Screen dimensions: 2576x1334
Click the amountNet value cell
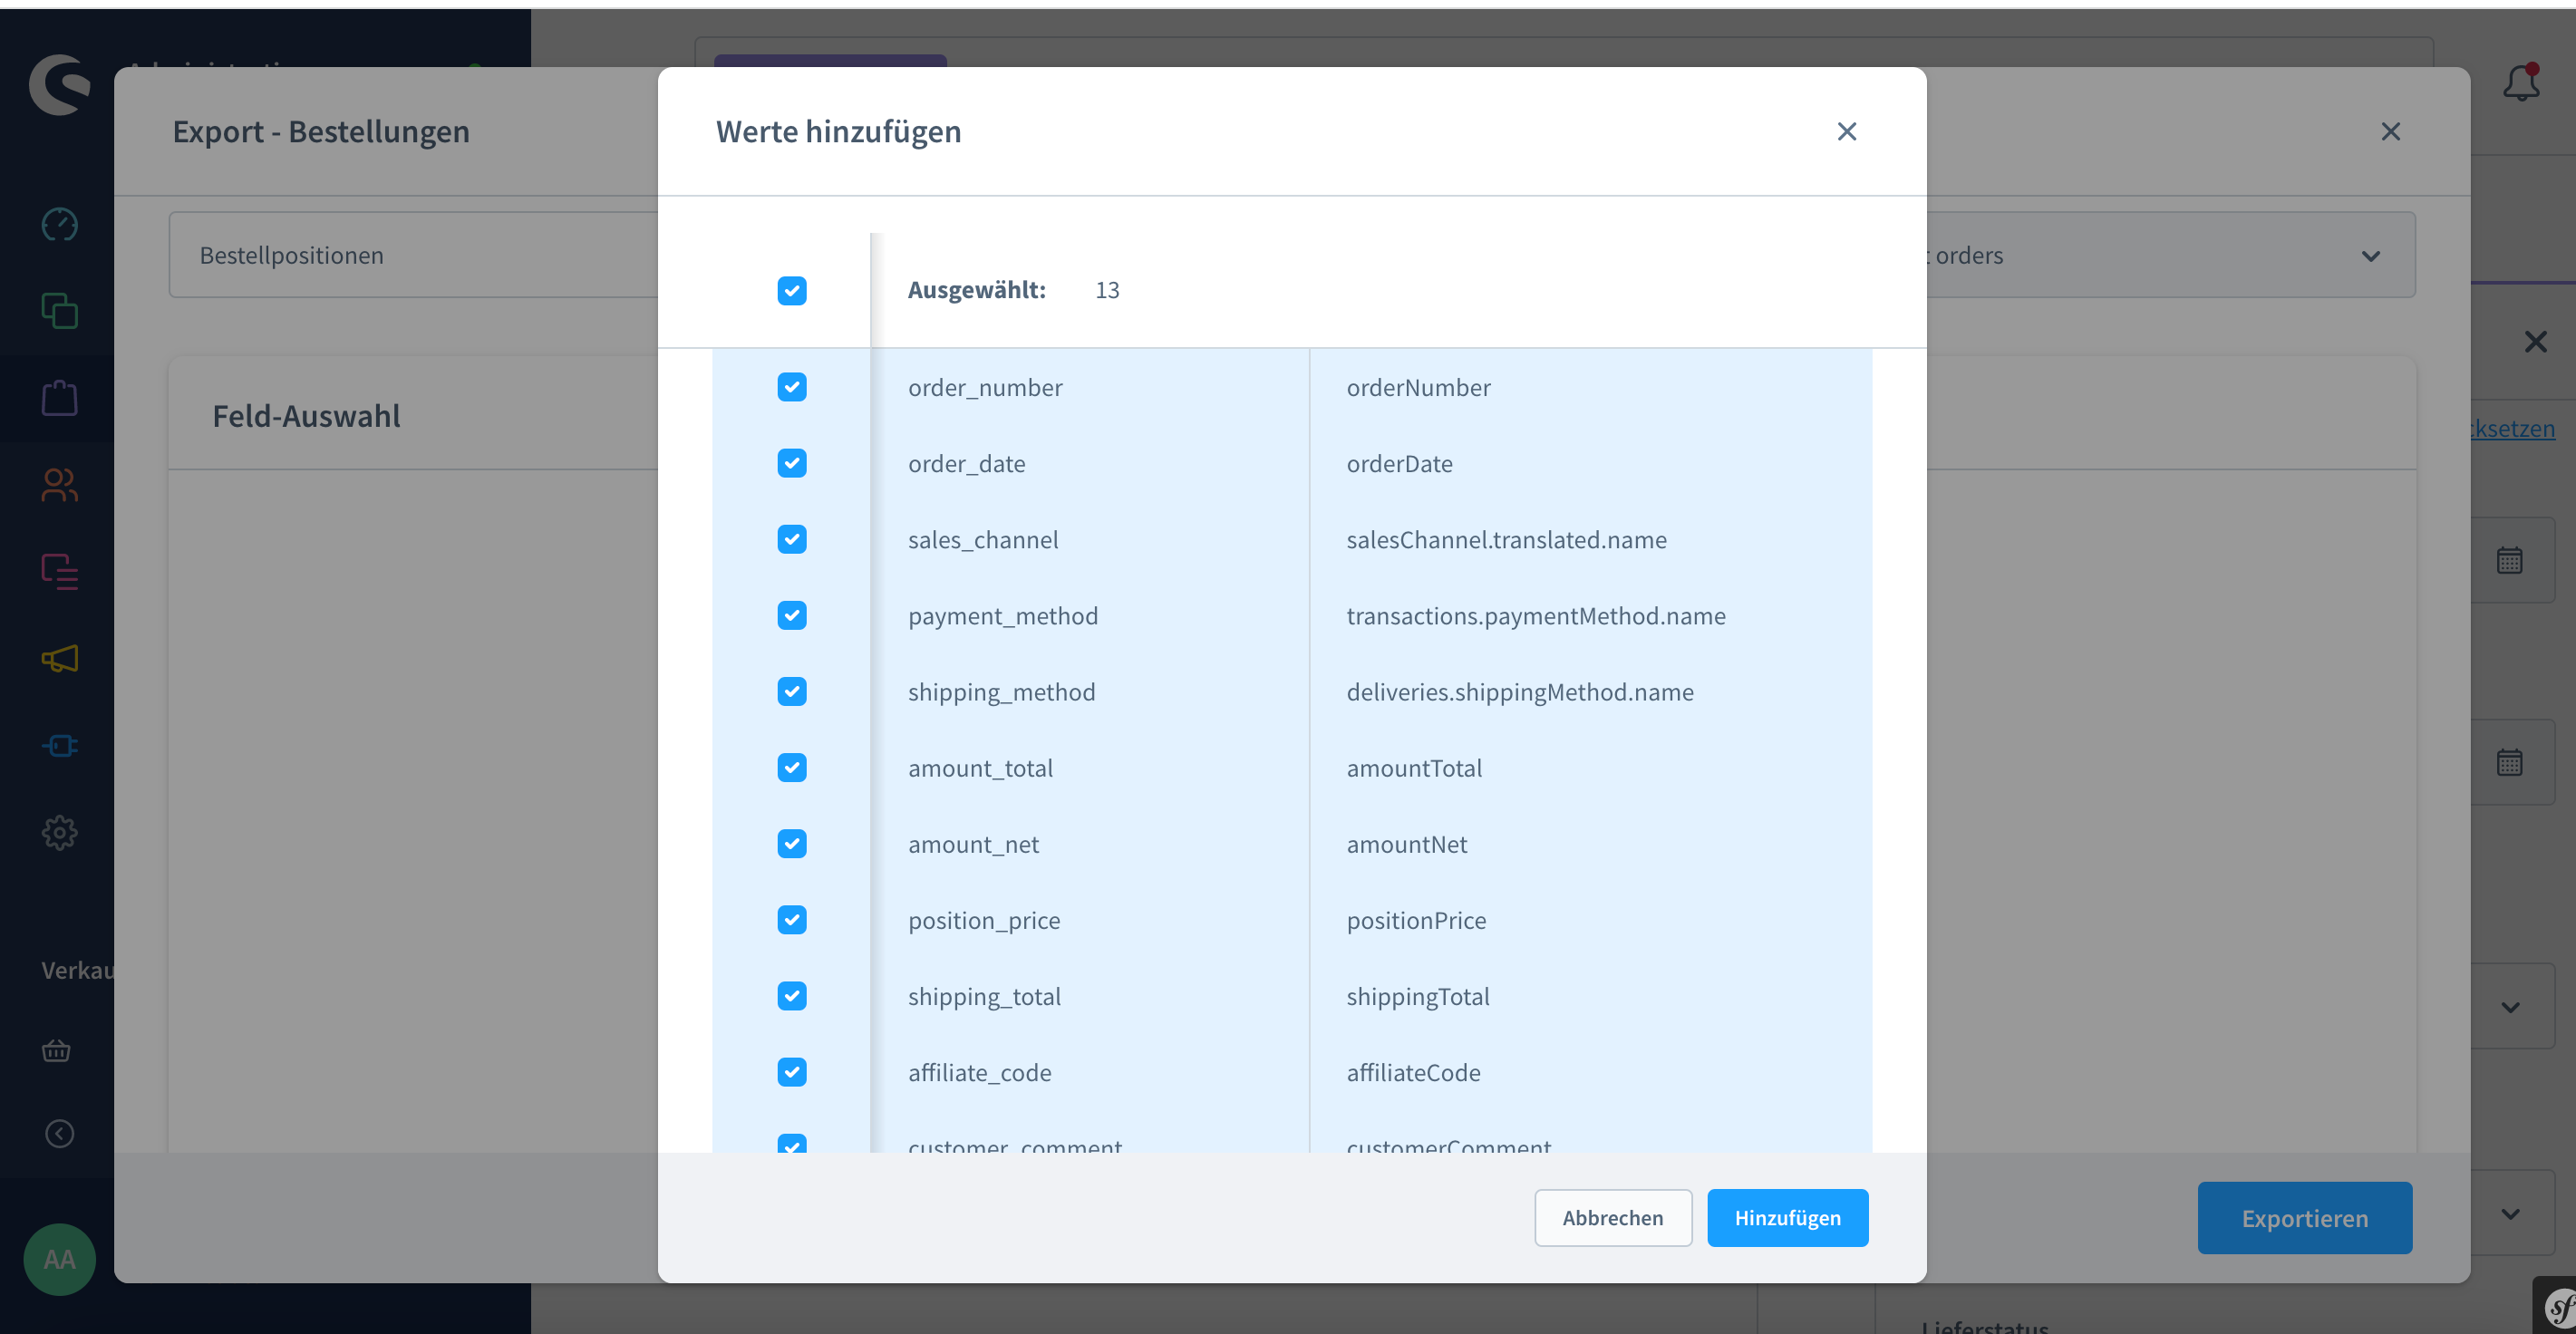pyautogui.click(x=1407, y=843)
